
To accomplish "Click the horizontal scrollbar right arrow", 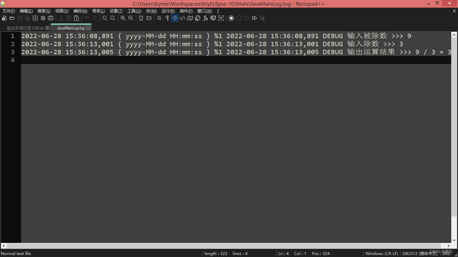I will click(x=449, y=246).
